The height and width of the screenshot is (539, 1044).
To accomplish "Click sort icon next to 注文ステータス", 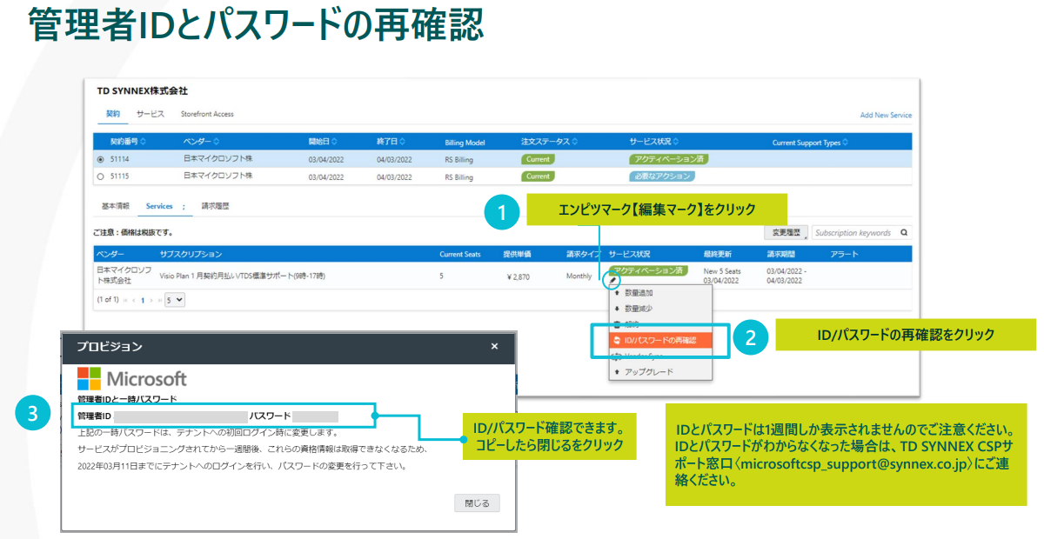I will point(575,142).
